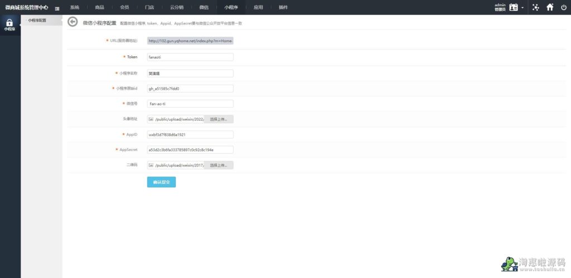Open the 商品 top menu
This screenshot has height=278, width=571.
point(99,7)
